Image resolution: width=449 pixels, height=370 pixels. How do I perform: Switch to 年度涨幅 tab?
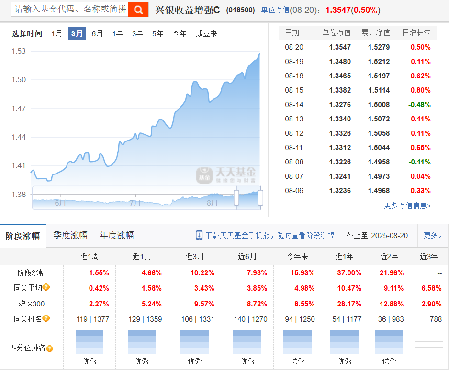pyautogui.click(x=117, y=235)
